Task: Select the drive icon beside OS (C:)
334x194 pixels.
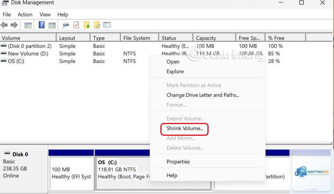Action: coord(4,61)
